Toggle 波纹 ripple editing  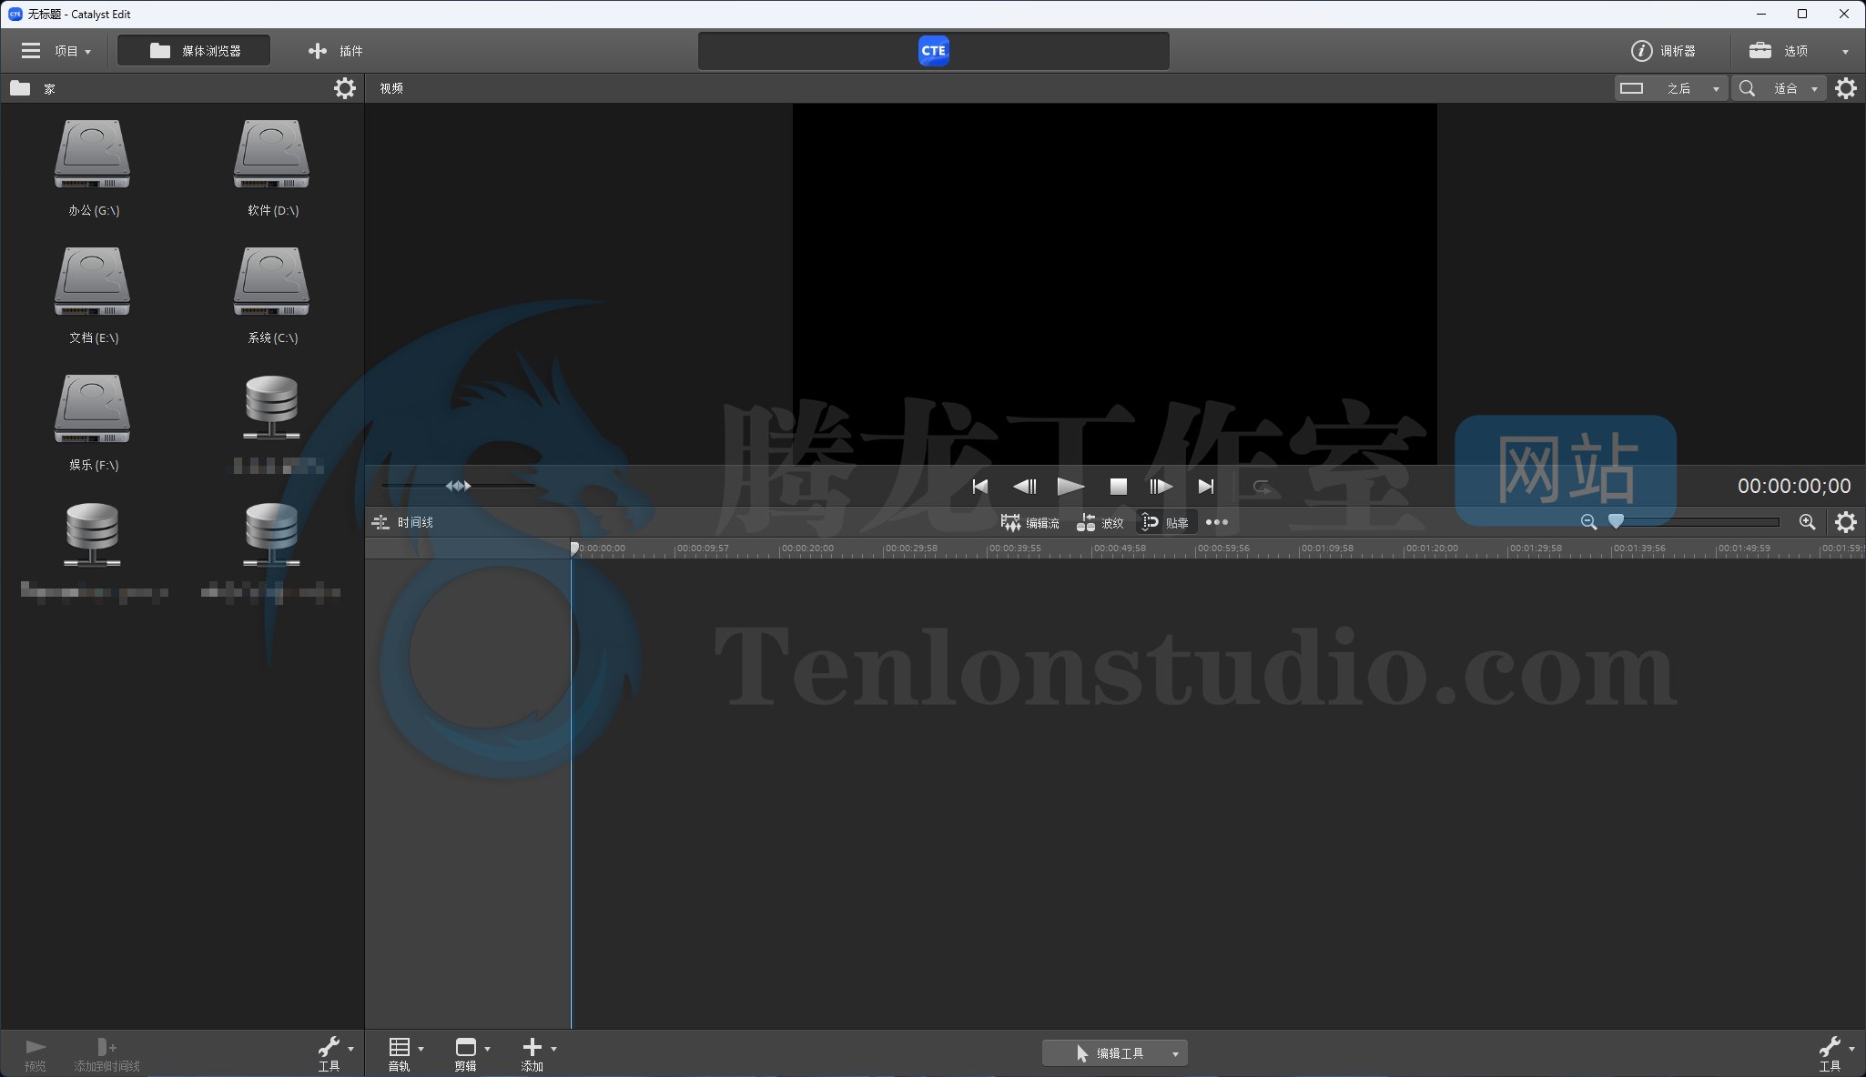(1100, 522)
